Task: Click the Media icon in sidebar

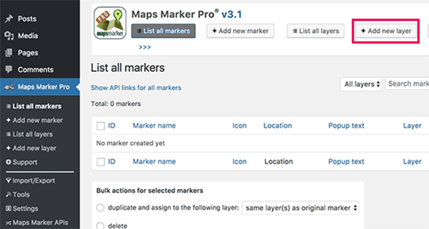Action: coord(9,36)
